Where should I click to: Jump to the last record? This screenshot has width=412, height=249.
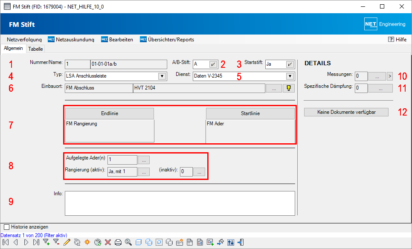tap(36, 242)
